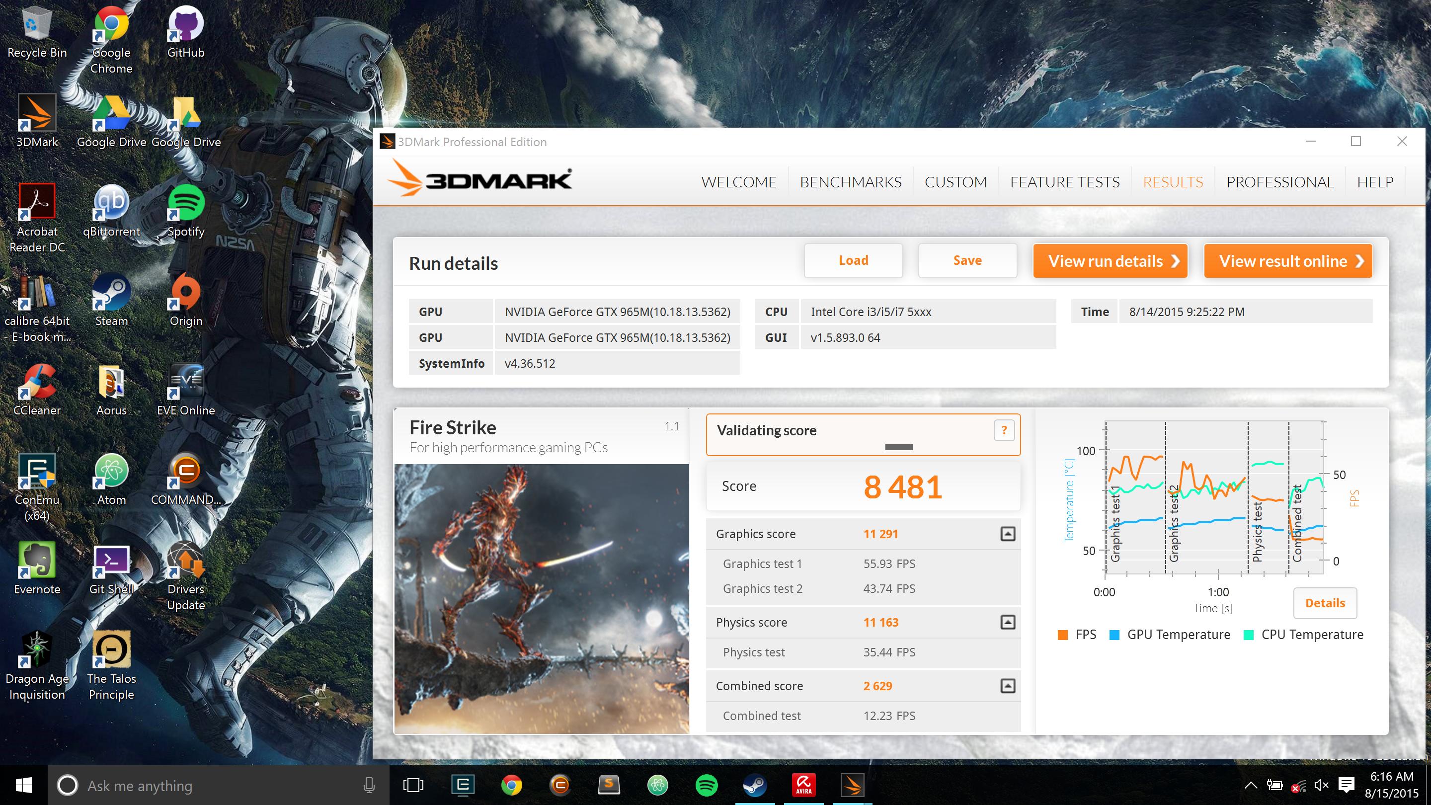Click the volume muted tray icon

click(1321, 786)
